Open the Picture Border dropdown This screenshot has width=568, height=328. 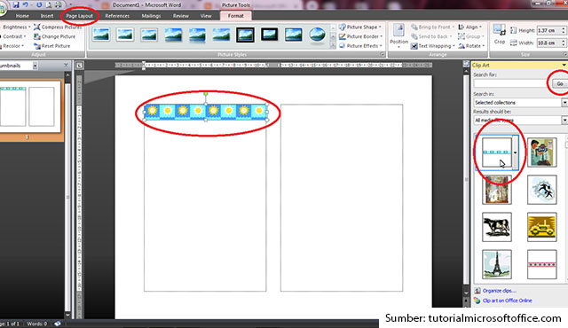pos(361,36)
